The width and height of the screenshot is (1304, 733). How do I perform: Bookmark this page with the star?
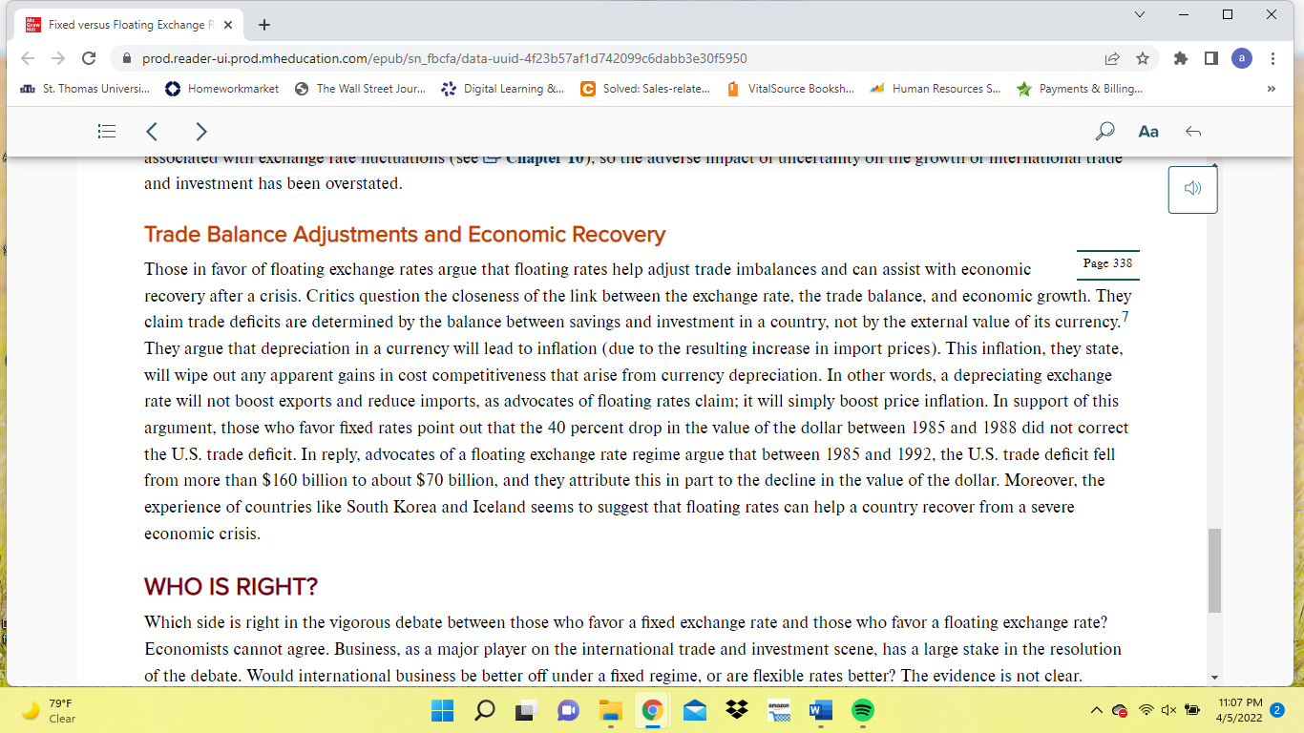coord(1143,58)
